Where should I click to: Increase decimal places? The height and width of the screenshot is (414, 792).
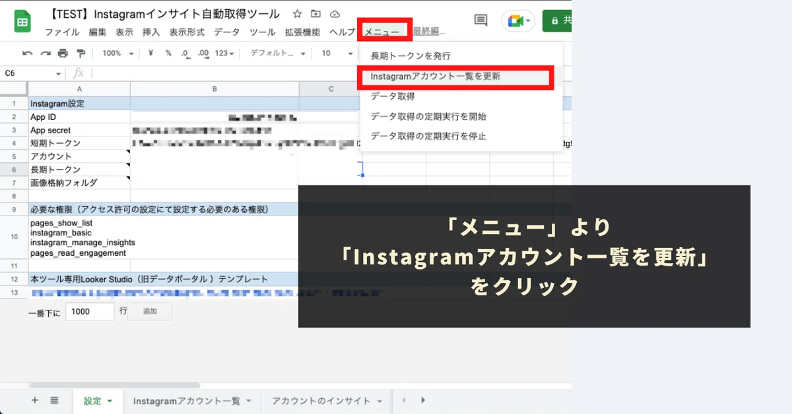203,53
